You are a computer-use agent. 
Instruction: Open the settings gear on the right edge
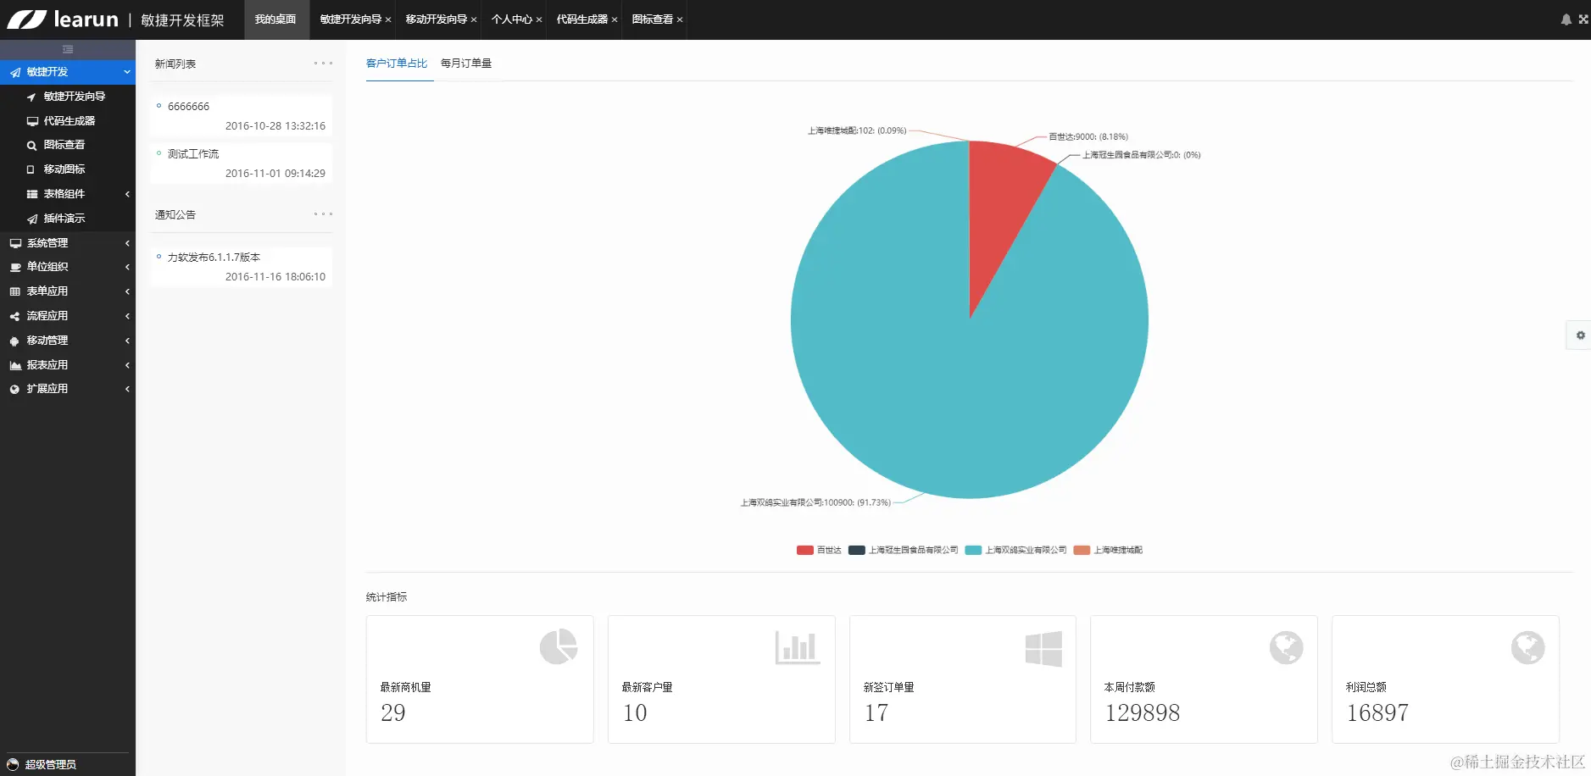click(x=1580, y=335)
